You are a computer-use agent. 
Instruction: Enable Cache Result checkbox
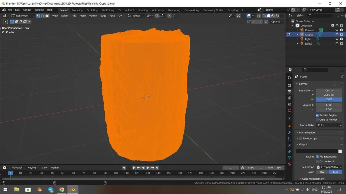pyautogui.click(x=317, y=162)
